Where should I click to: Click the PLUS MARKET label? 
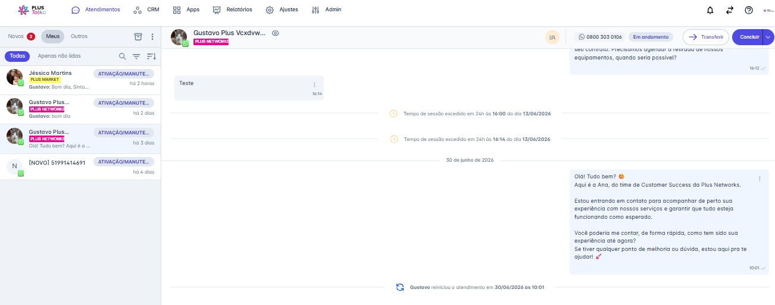point(45,80)
